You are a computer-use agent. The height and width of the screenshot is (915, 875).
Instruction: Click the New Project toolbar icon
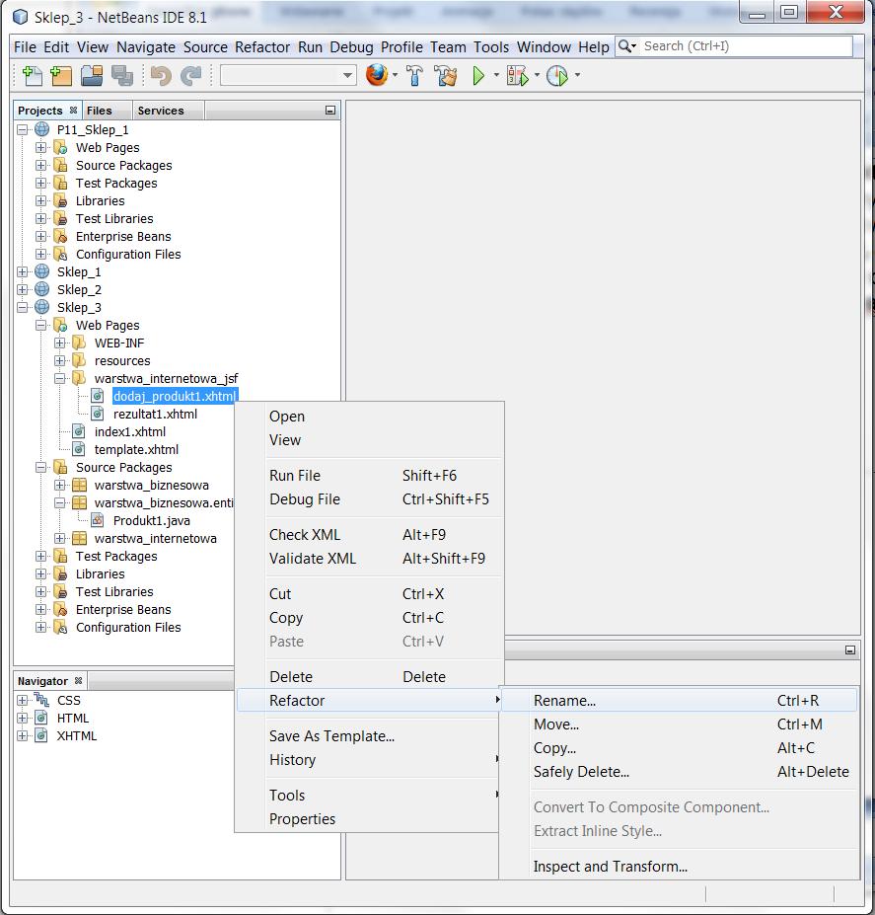click(x=60, y=76)
